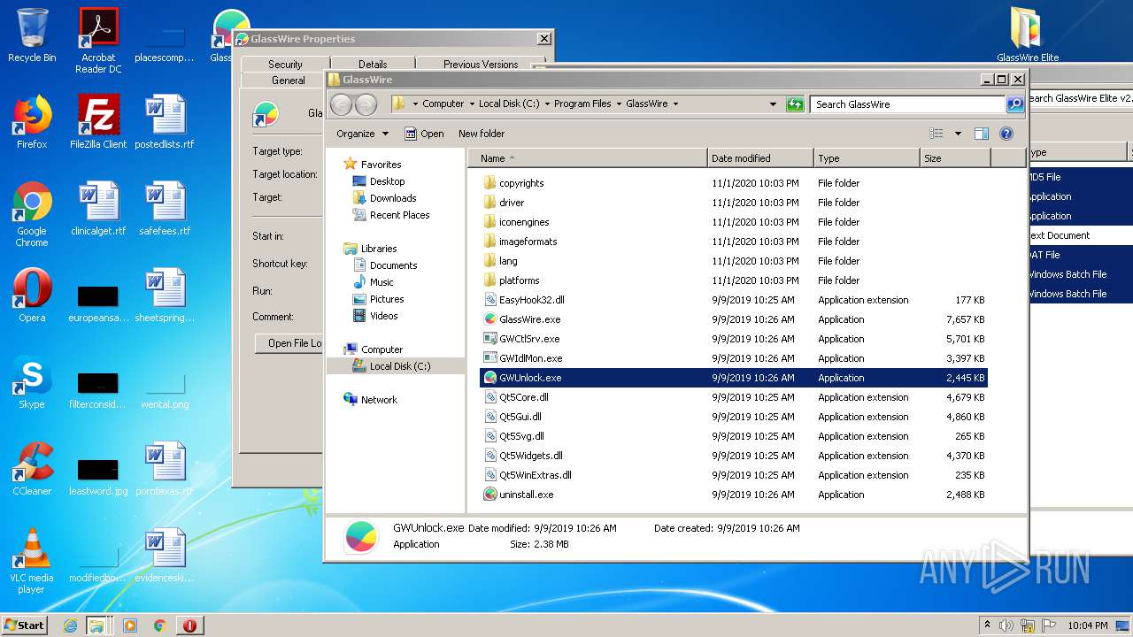Viewport: 1133px width, 637px height.
Task: Open Videos library in navigation pane
Action: coord(383,316)
